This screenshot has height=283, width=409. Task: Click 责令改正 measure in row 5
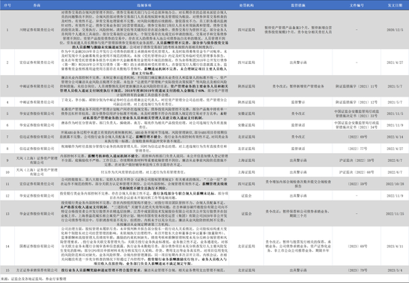click(x=298, y=114)
